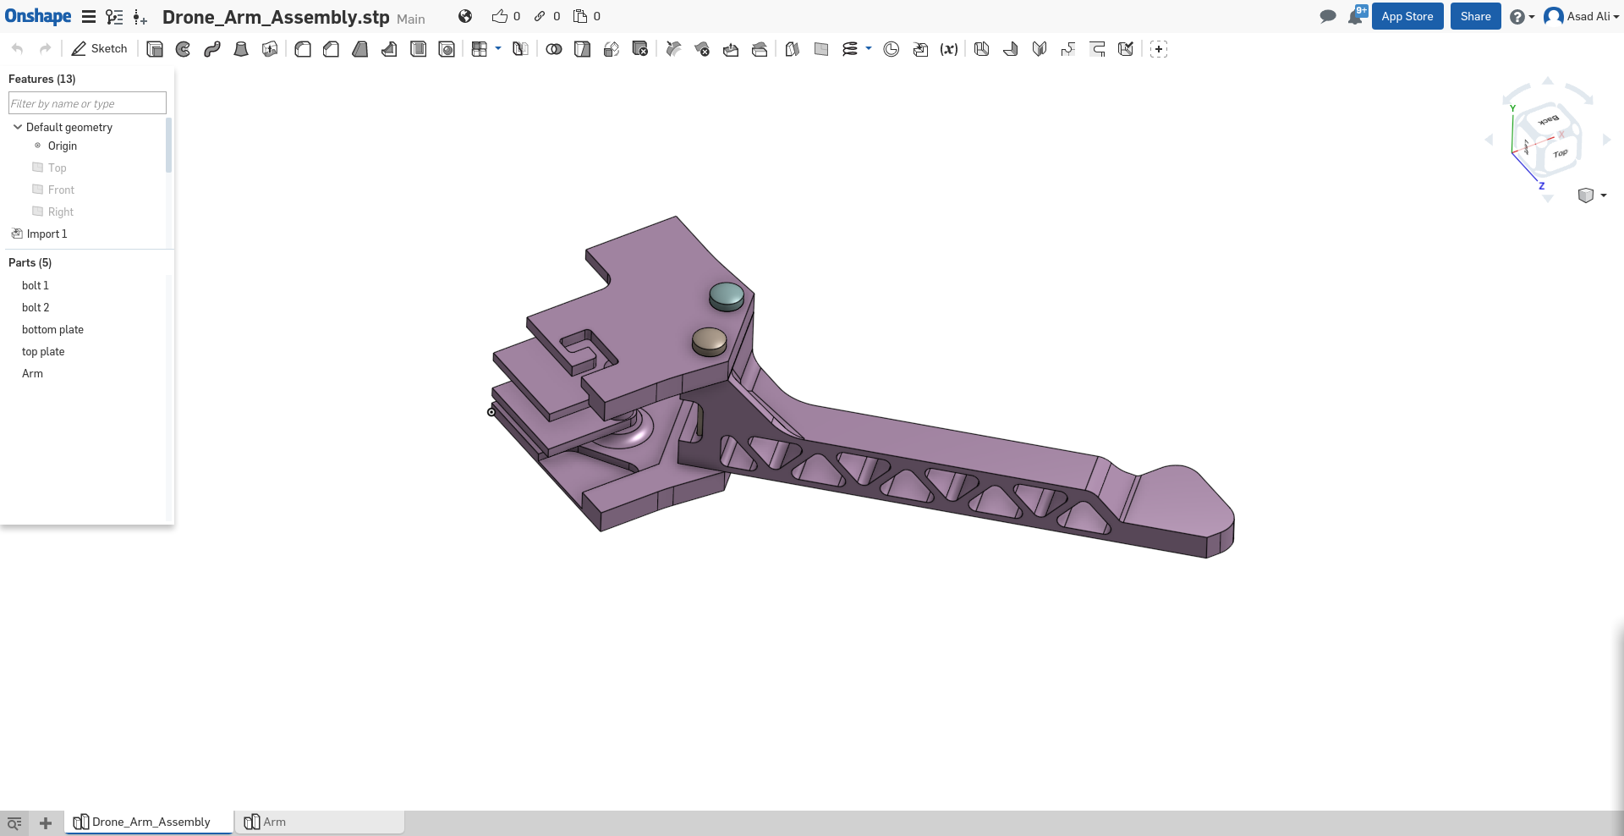Open the custom features add button
Screen dimensions: 1624x836
click(1159, 49)
